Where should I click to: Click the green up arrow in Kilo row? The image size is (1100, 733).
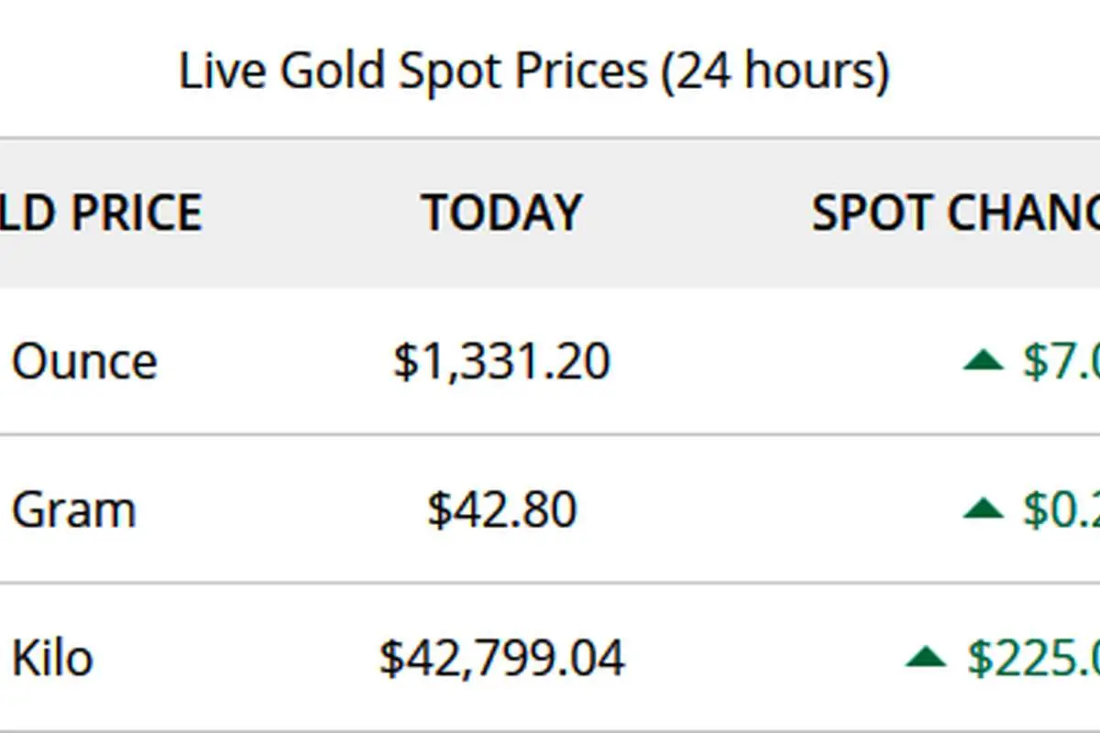click(926, 656)
